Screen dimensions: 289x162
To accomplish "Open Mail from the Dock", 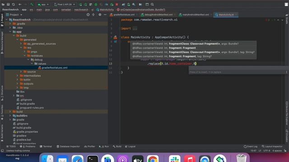I will point(62,159).
